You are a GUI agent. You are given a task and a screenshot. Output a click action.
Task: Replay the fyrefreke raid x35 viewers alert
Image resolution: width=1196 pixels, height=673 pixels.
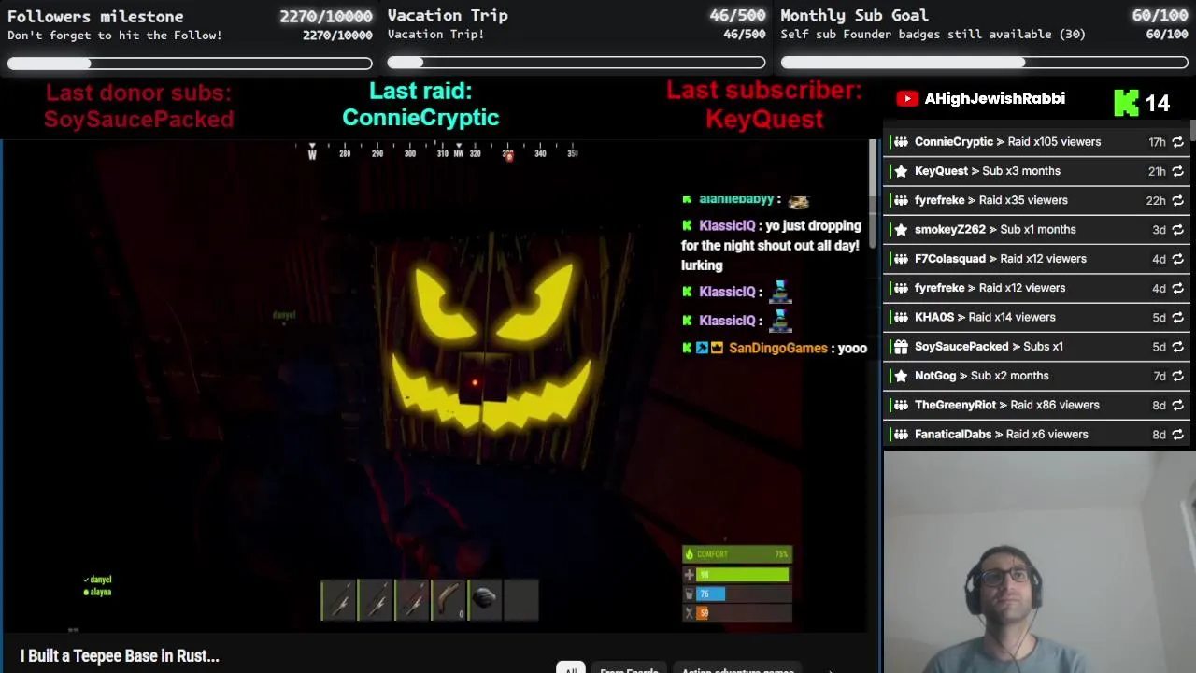(x=1177, y=200)
